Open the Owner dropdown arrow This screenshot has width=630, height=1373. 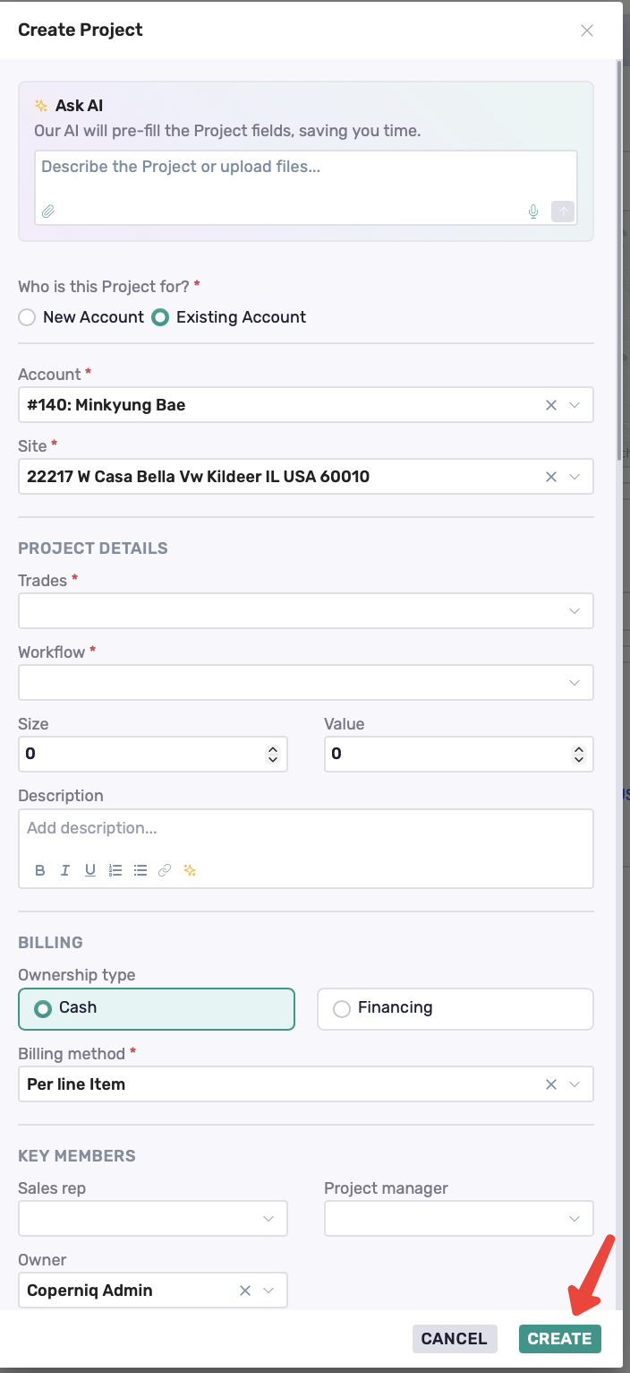(268, 1291)
